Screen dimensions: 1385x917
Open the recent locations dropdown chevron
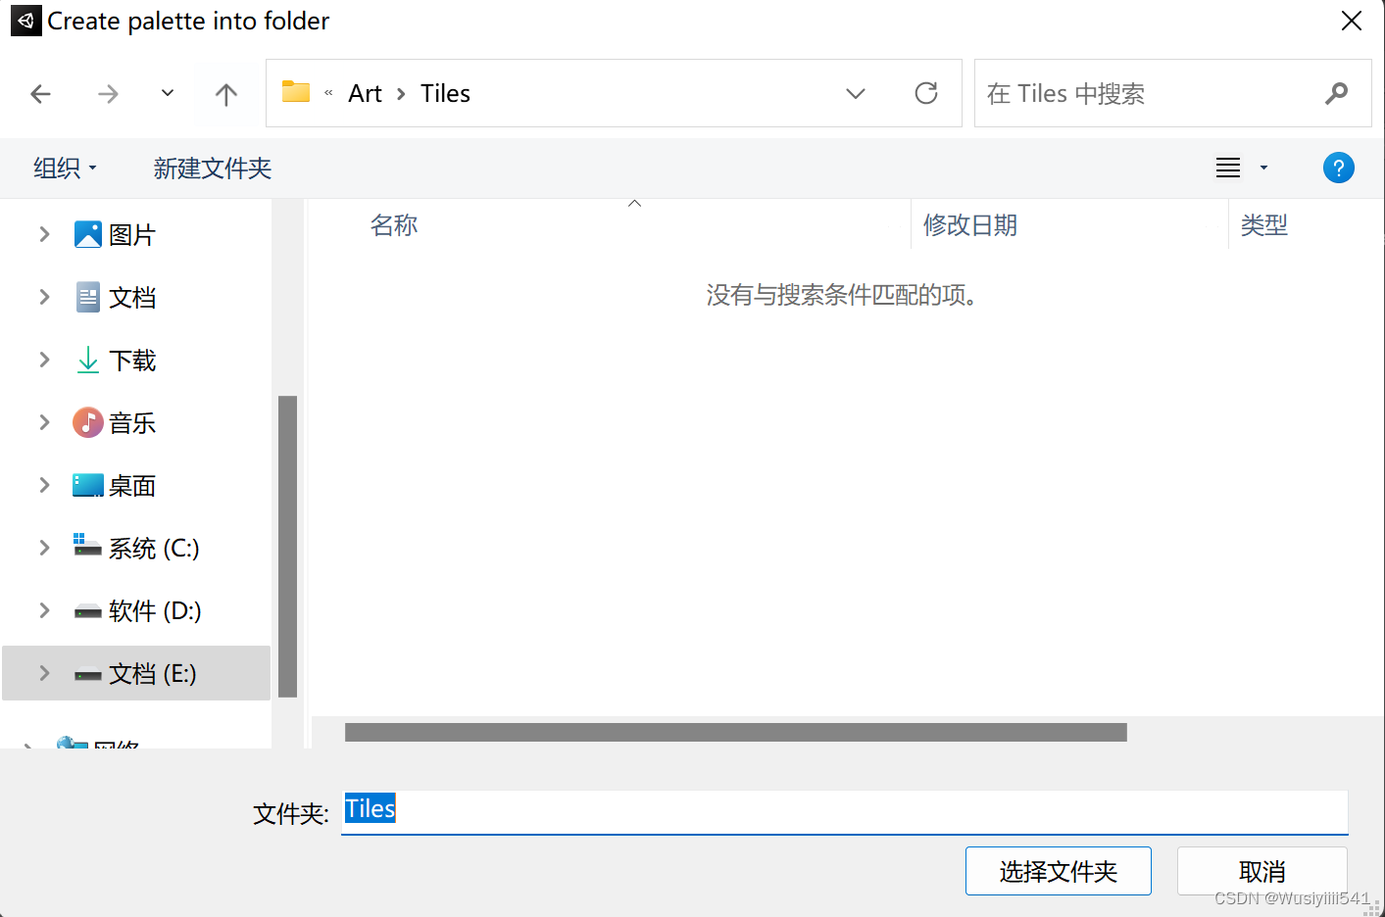click(x=166, y=93)
